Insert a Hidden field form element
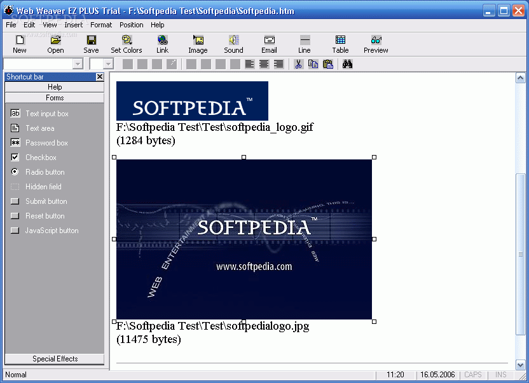Screen dimensions: 529x383 click(x=36, y=187)
